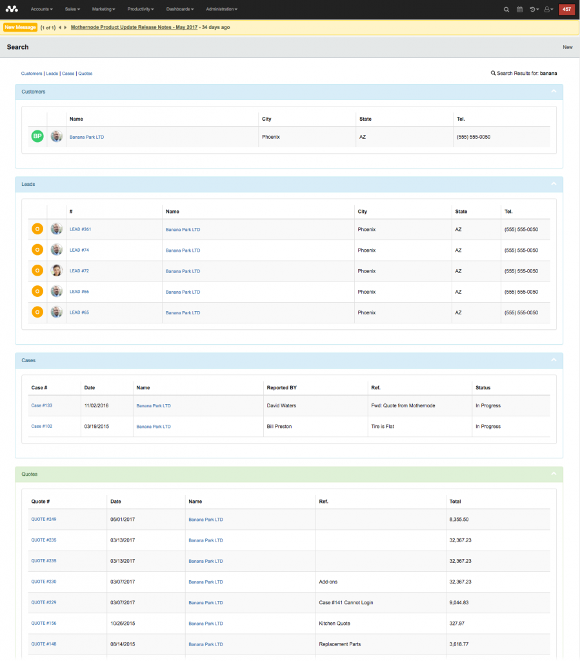Click the orange status icon on LEAD #65 row
Screen dimensions: 580x661
click(x=37, y=312)
